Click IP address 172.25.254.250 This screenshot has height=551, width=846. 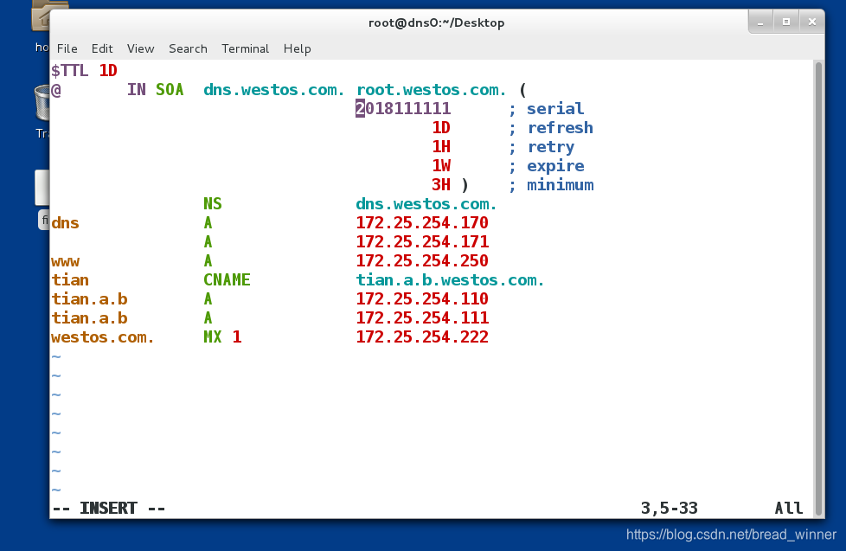point(422,261)
